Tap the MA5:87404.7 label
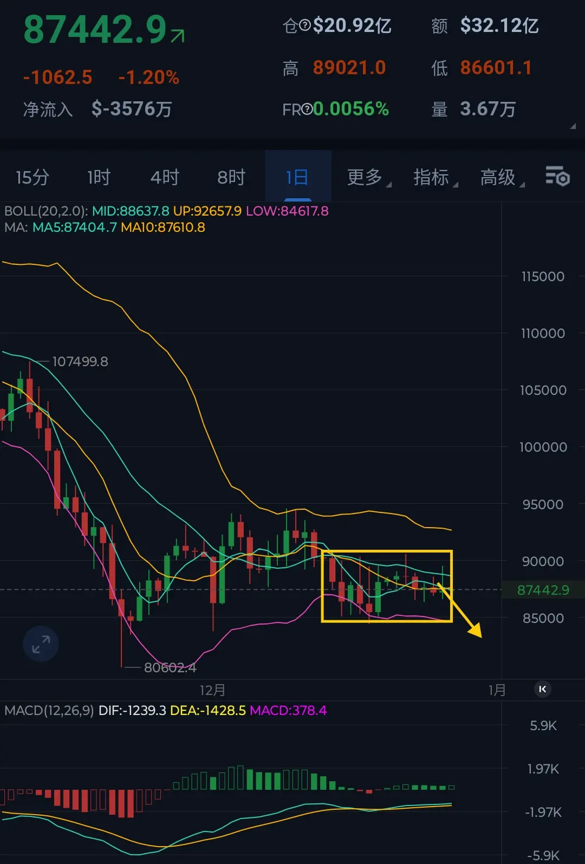The width and height of the screenshot is (585, 864). pos(75,227)
